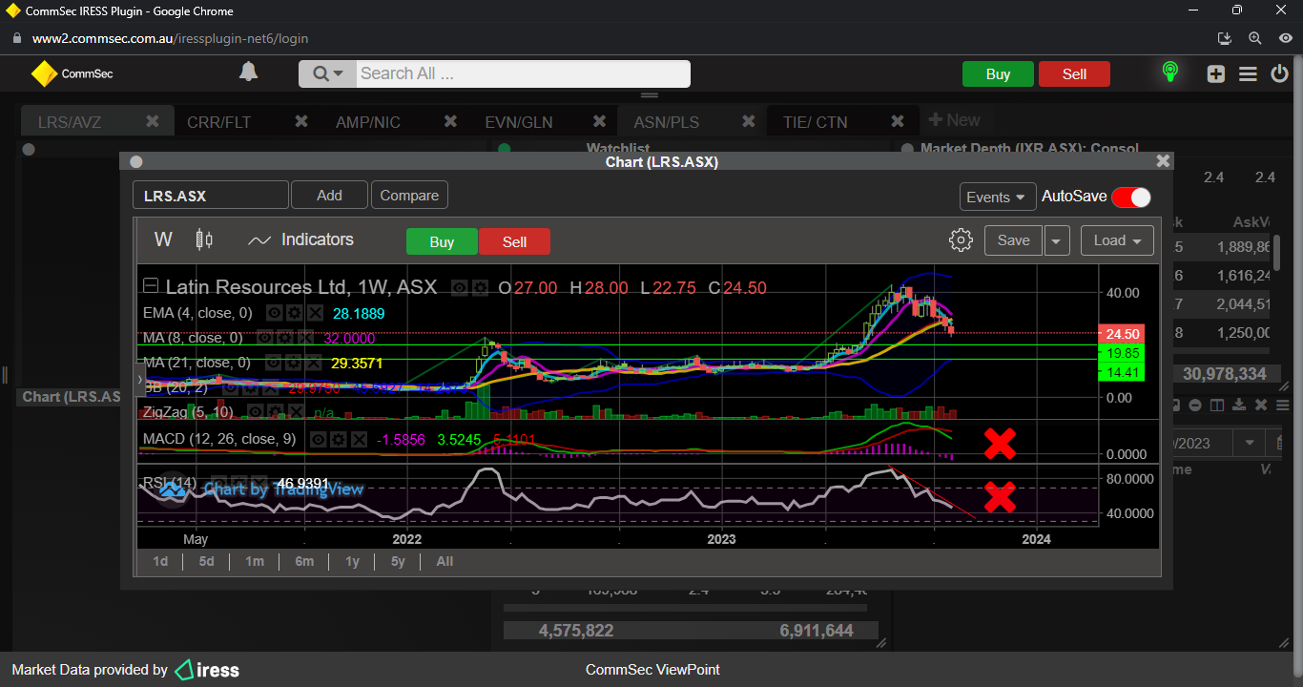Viewport: 1303px width, 687px height.
Task: Click download icon in Market Depth panel toolbar
Action: (x=1239, y=405)
